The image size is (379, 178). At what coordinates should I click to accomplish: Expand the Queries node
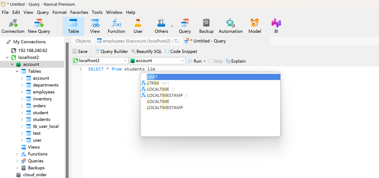point(17,161)
